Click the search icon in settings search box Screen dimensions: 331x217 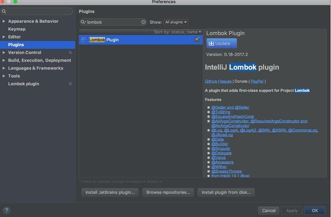[x=4, y=11]
